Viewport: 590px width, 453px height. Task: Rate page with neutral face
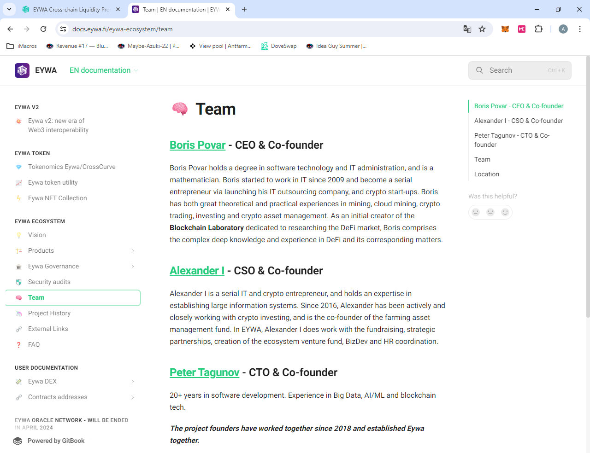[x=490, y=212]
